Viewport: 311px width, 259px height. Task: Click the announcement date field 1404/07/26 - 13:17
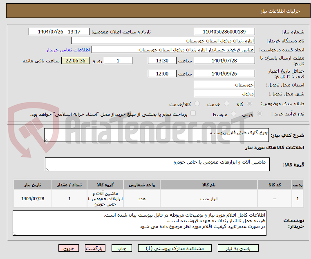click(59, 32)
